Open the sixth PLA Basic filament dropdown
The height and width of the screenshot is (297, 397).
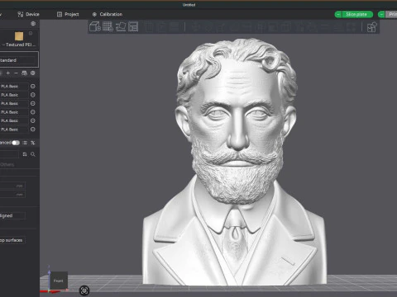click(14, 130)
